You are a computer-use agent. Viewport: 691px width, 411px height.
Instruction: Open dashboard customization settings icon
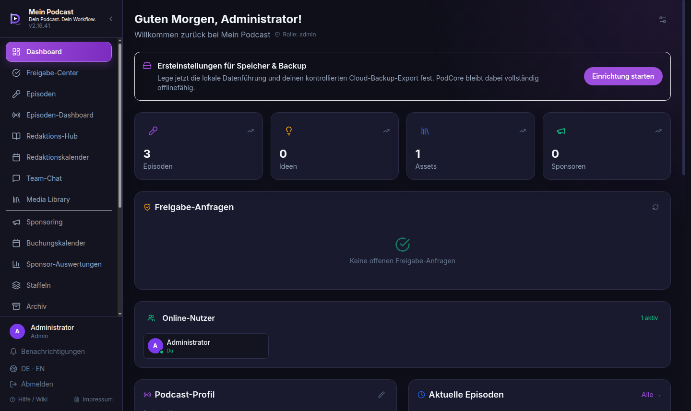(x=663, y=20)
